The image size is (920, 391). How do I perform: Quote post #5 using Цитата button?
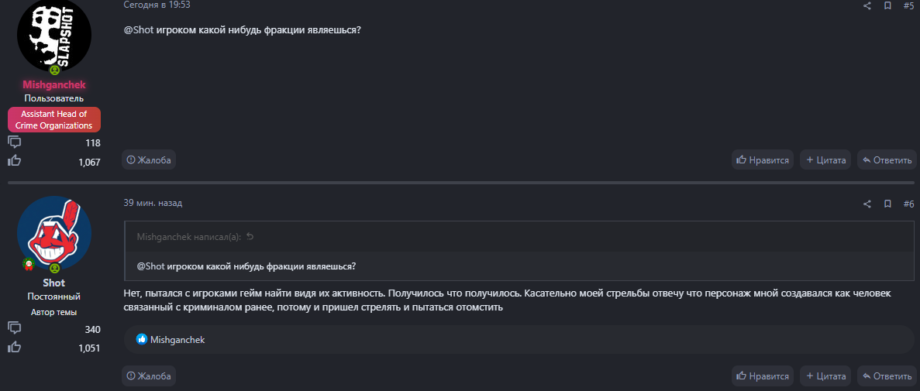point(825,160)
